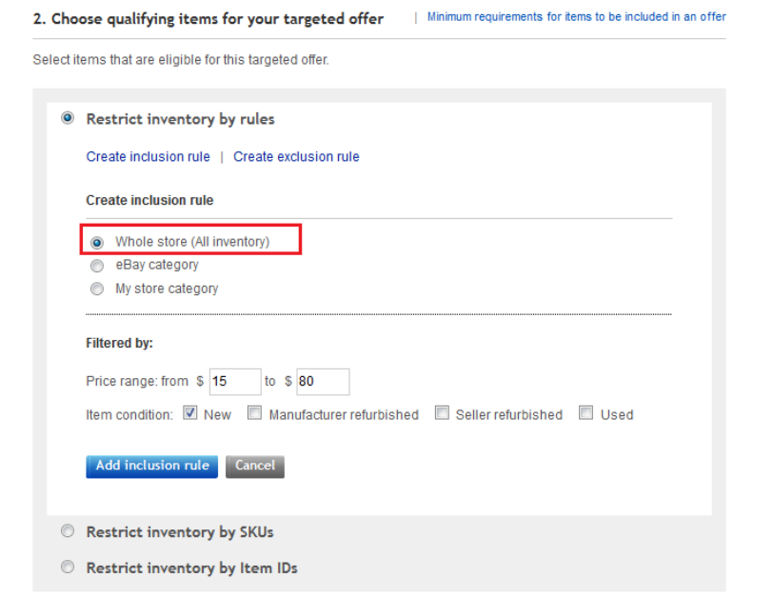Open Minimum requirements for items link
The width and height of the screenshot is (774, 597).
[576, 17]
